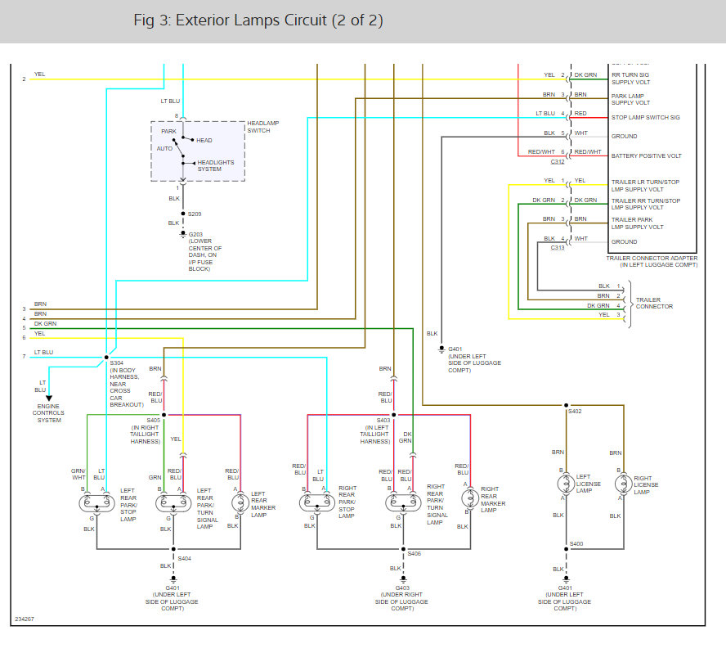Image resolution: width=726 pixels, height=653 pixels.
Task: Click the right rear marker lamp symbol
Action: pyautogui.click(x=470, y=498)
